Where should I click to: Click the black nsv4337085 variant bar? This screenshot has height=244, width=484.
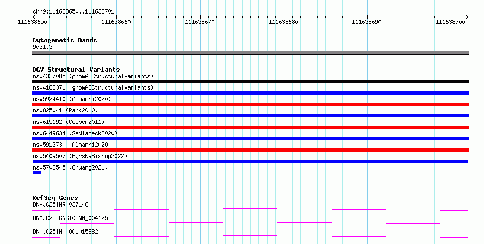click(250, 82)
